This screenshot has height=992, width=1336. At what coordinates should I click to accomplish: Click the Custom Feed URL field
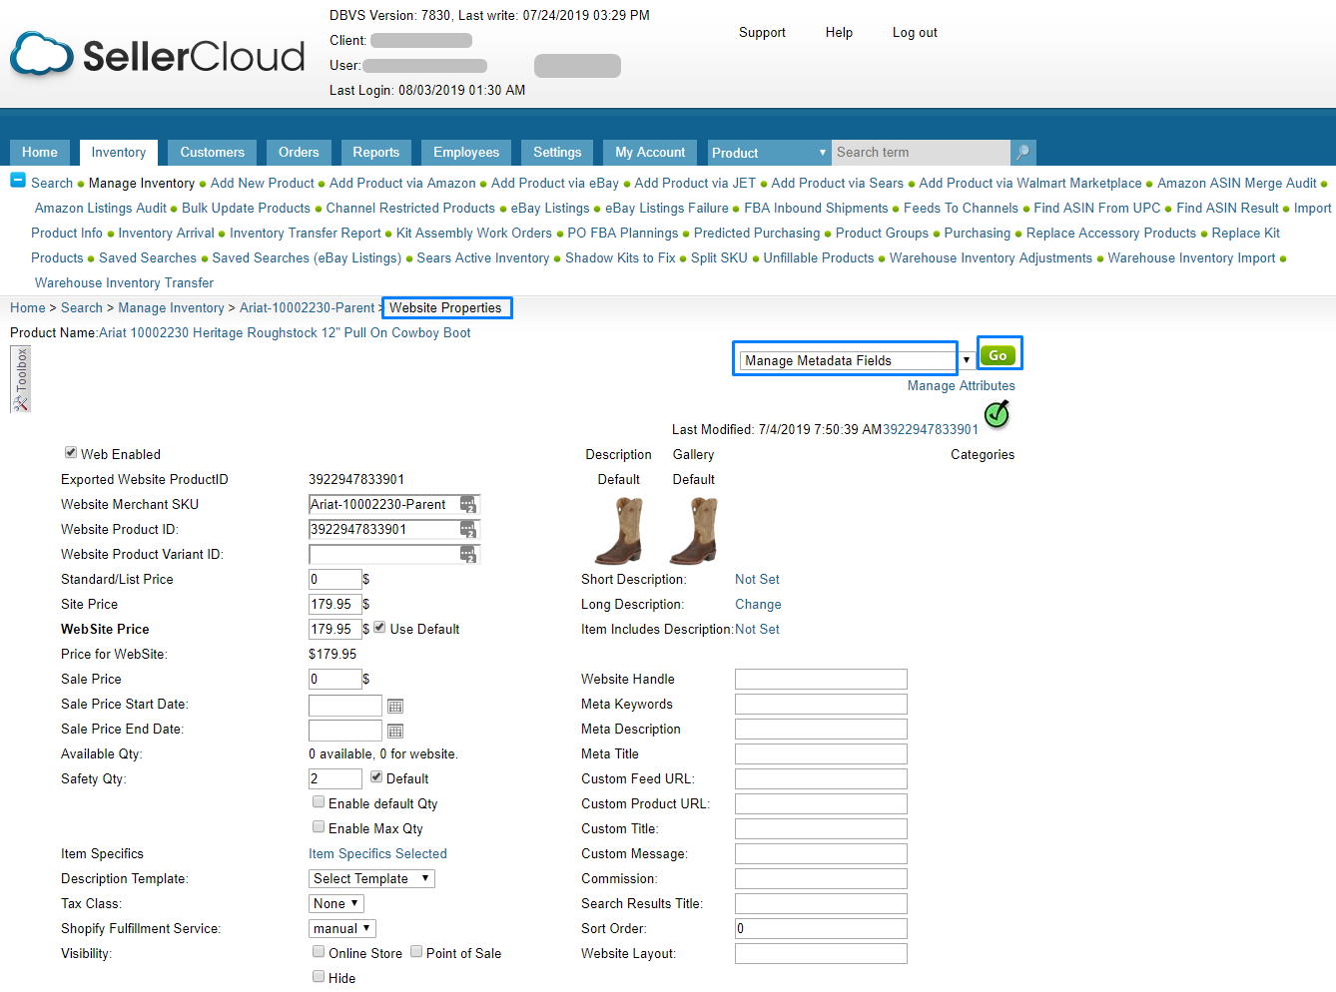(821, 779)
